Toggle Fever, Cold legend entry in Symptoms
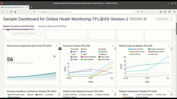This screenshot has height=99, width=177. pyautogui.click(x=161, y=95)
